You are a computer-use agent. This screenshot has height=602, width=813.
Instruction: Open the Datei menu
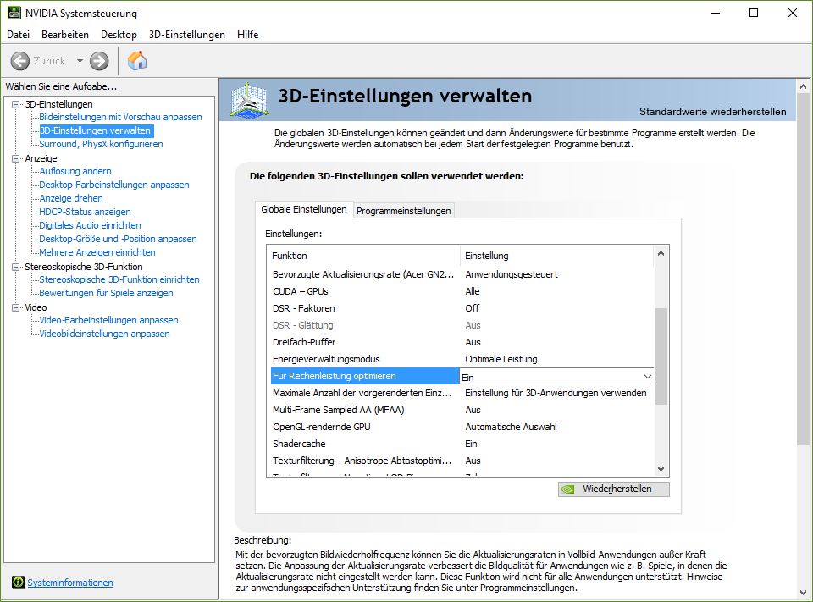click(18, 34)
